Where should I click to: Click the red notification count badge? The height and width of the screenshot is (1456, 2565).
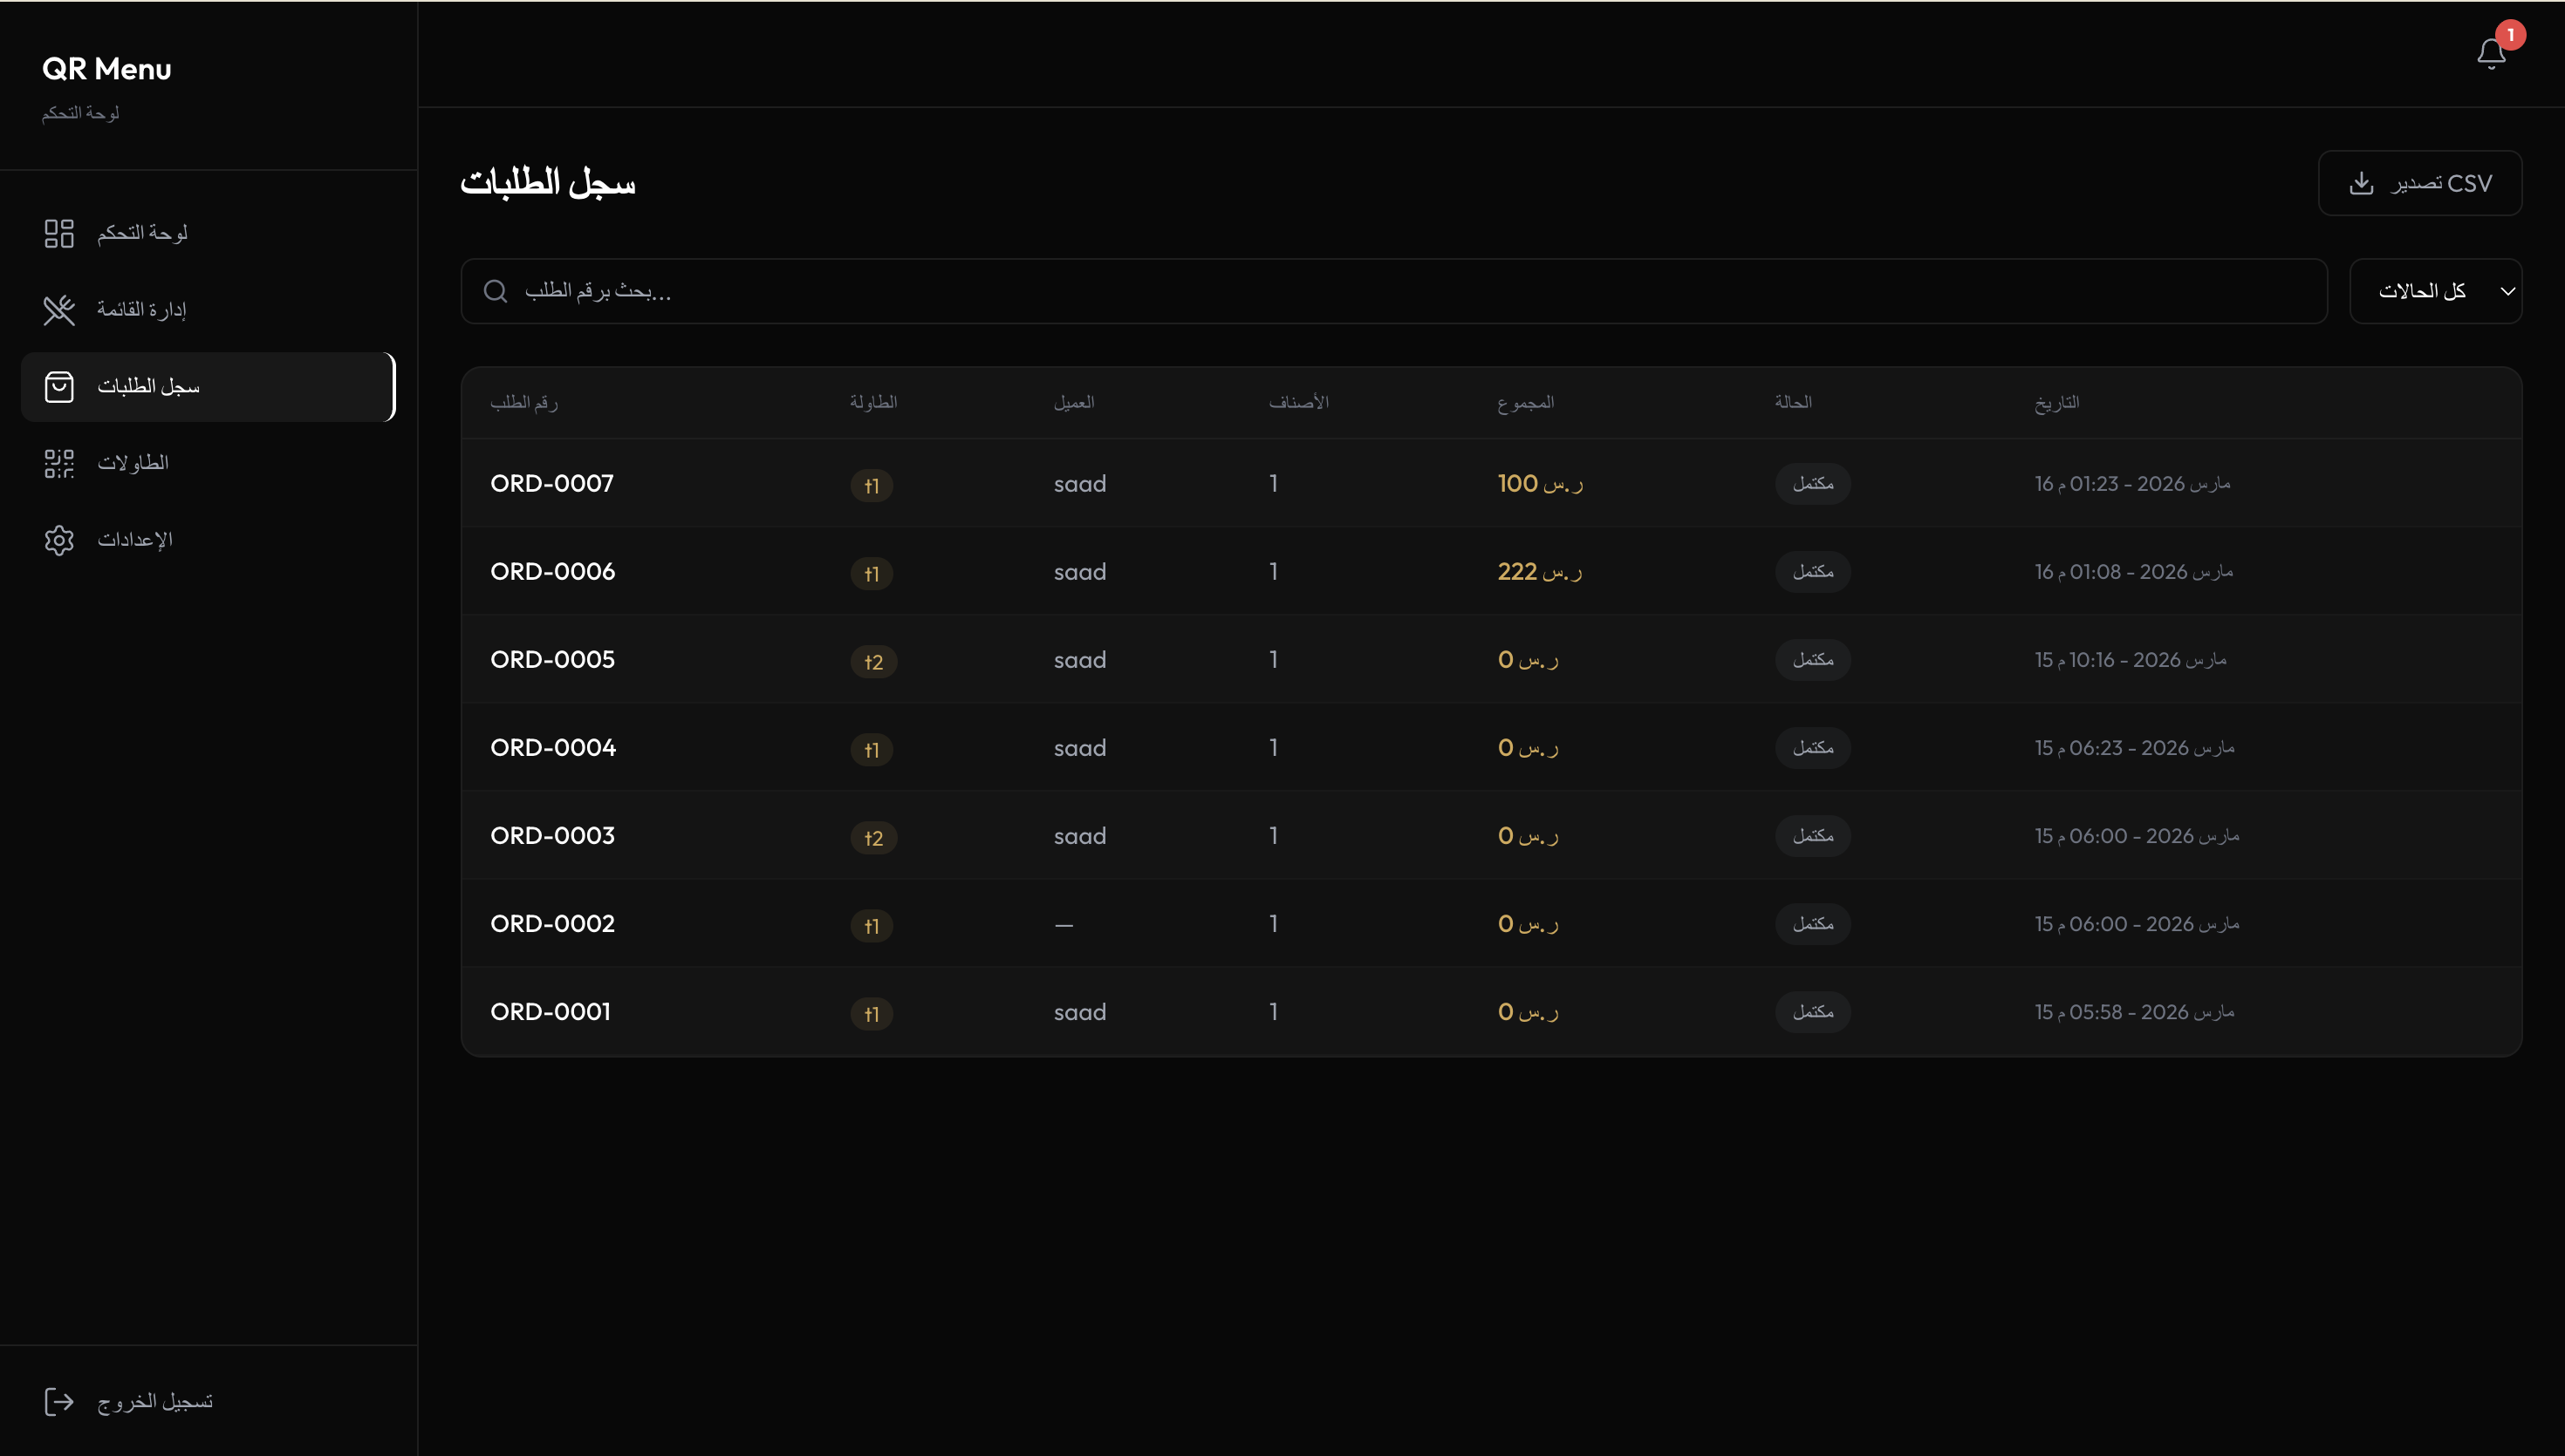2510,35
